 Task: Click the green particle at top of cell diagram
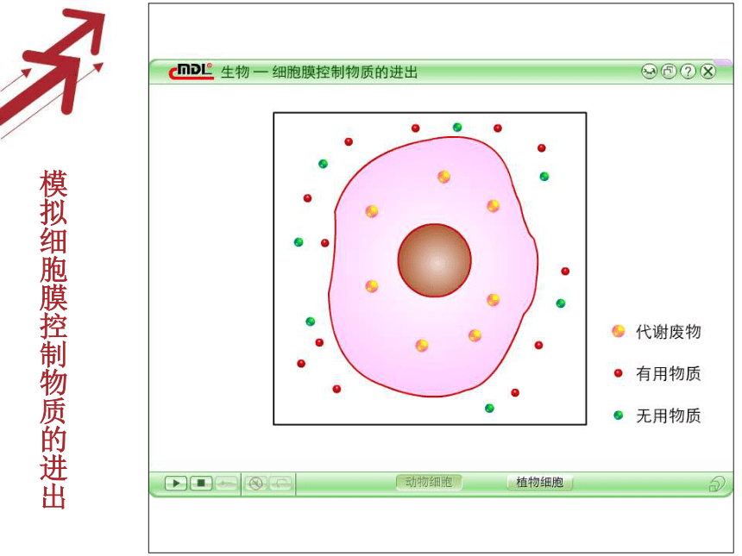click(x=457, y=128)
